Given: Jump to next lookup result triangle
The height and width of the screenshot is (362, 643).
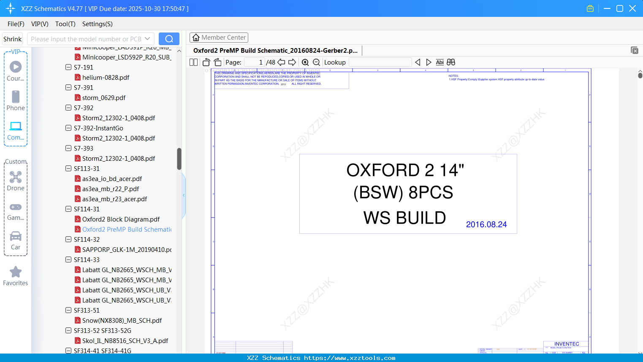Looking at the screenshot, I should coord(429,62).
